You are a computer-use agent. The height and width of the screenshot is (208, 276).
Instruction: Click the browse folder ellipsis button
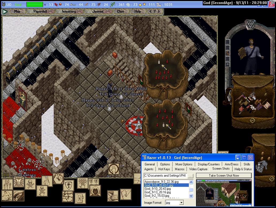pos(190,176)
